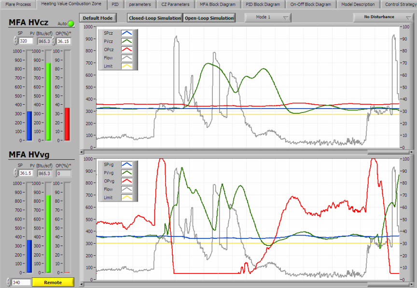
Task: Click the MFA HVvg SP value field
Action: coord(26,173)
